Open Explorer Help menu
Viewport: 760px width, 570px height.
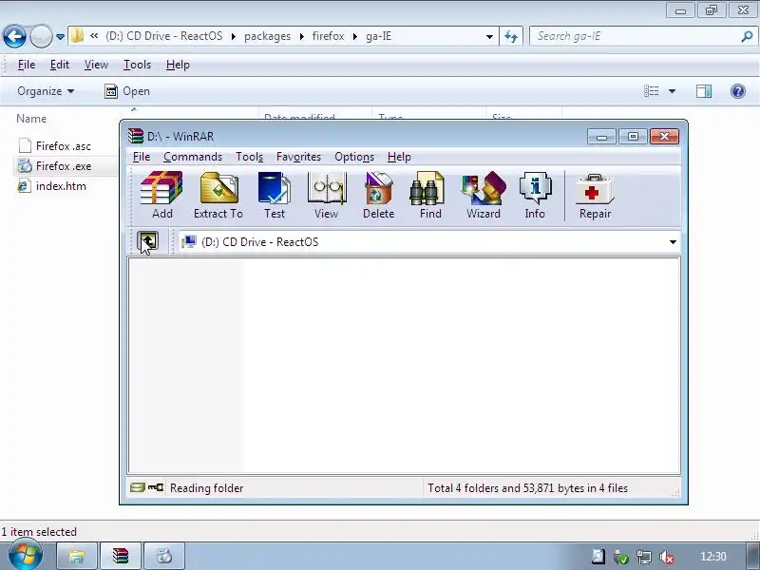coord(178,65)
